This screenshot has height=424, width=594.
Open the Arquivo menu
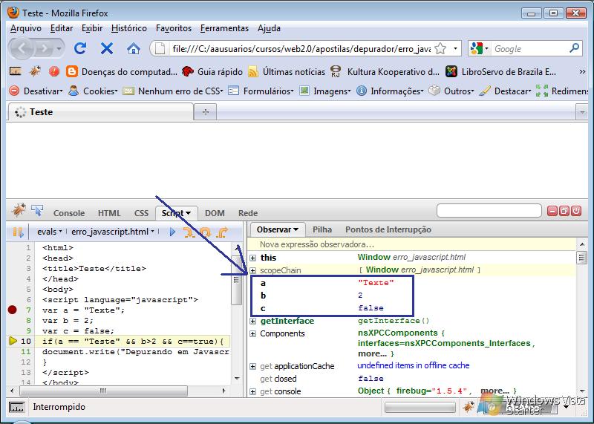[26, 28]
